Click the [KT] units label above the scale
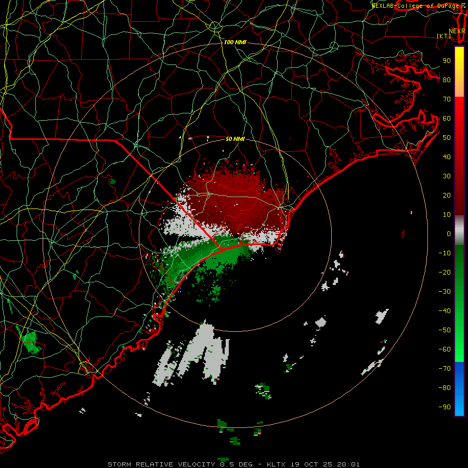The image size is (468, 468). click(x=444, y=36)
